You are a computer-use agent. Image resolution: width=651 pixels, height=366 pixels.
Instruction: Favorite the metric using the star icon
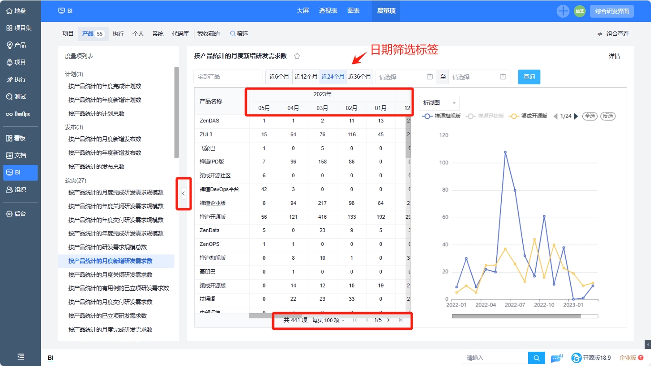click(x=297, y=56)
